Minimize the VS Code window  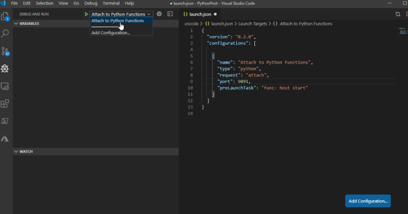point(390,3)
